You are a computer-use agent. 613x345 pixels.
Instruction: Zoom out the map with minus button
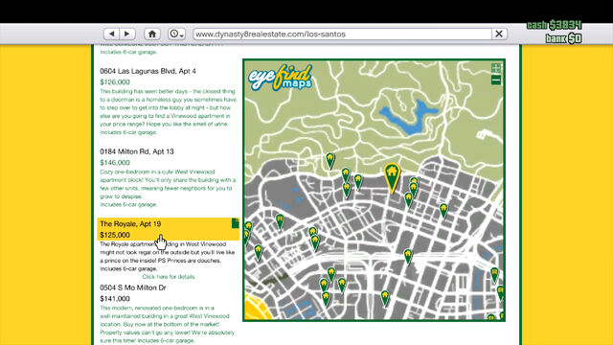pyautogui.click(x=496, y=80)
